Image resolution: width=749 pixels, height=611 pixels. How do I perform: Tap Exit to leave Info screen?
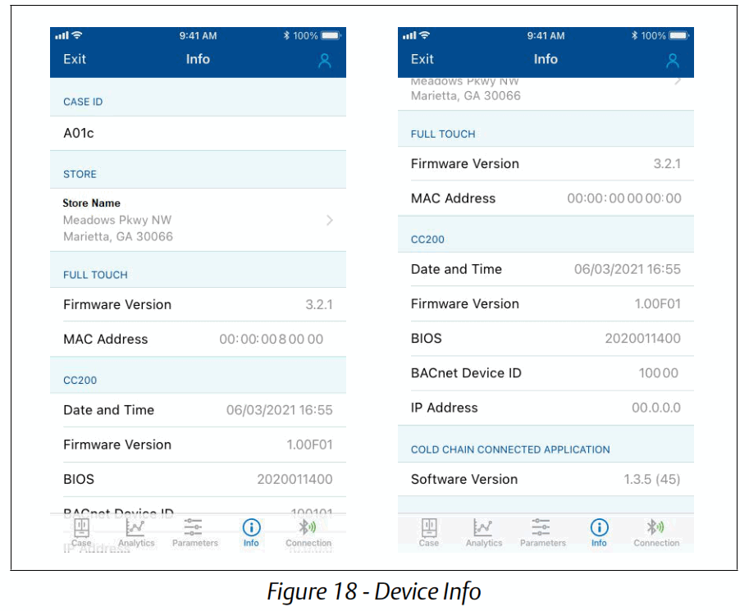click(74, 60)
